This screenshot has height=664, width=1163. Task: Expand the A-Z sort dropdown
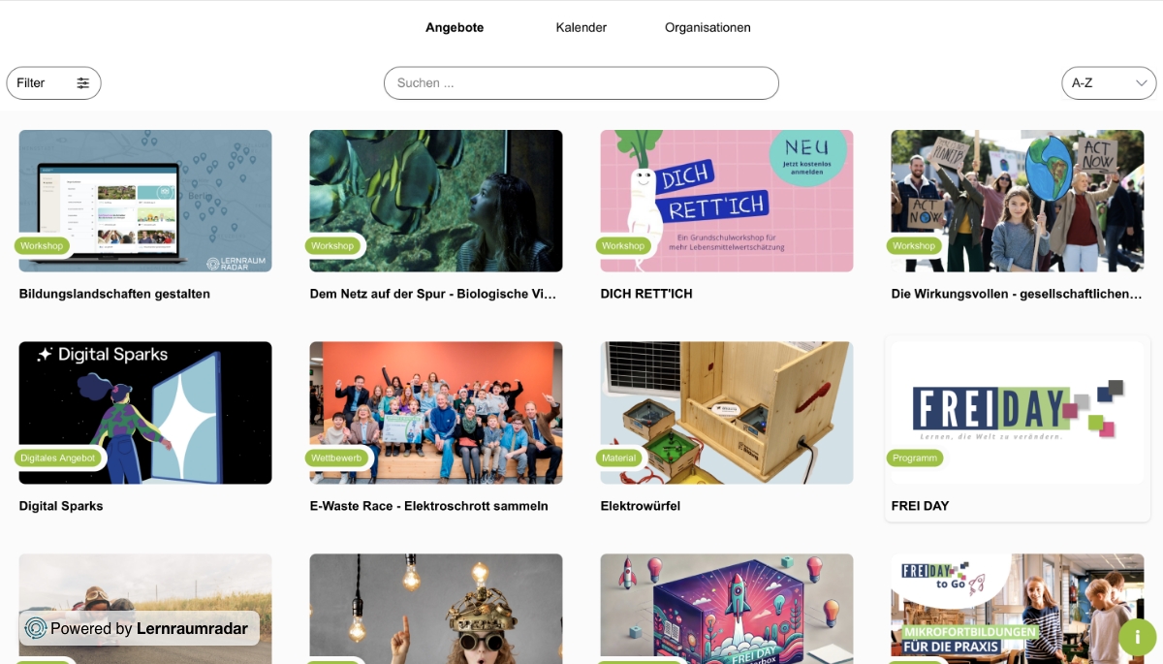1109,83
